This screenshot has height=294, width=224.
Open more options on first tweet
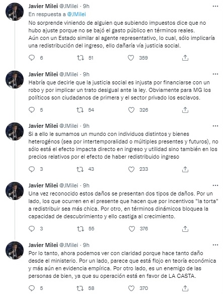pyautogui.click(x=215, y=6)
